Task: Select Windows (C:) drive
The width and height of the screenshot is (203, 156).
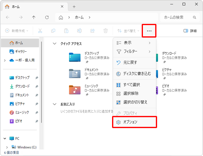Action: [x=24, y=147]
